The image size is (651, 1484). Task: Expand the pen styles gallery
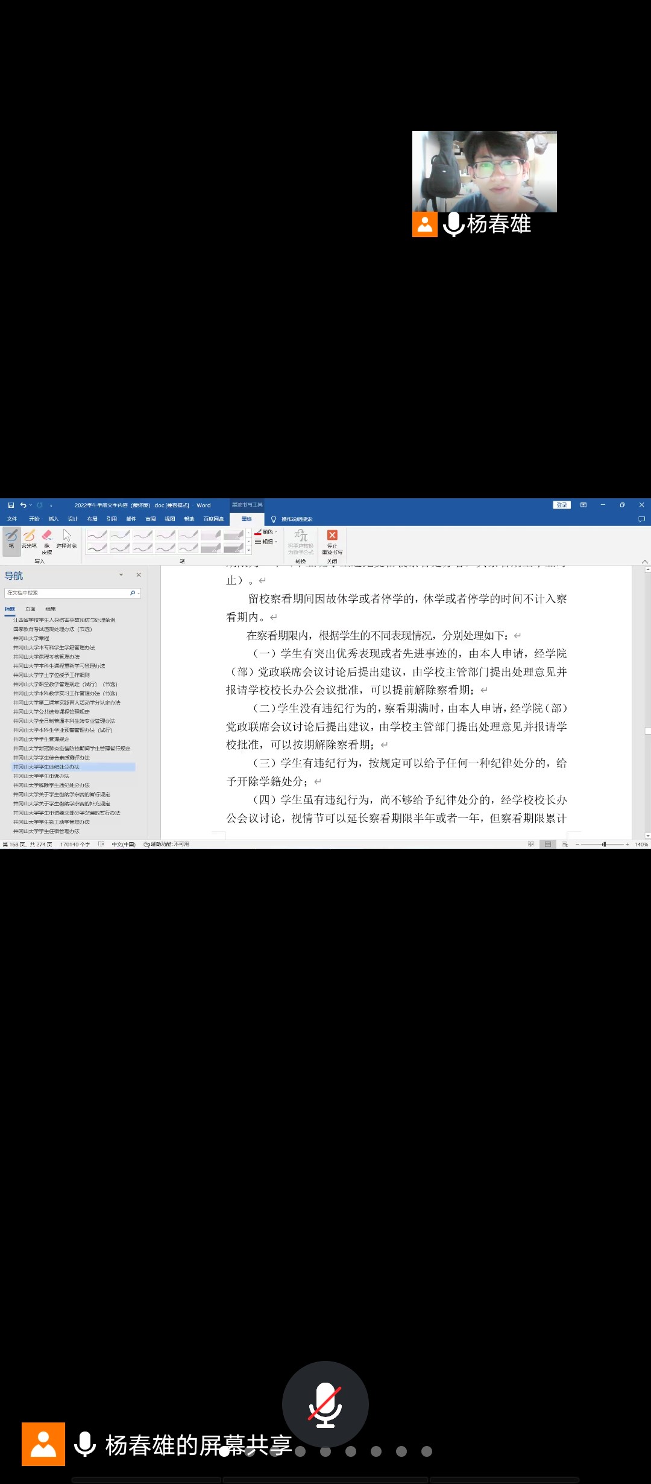(248, 550)
